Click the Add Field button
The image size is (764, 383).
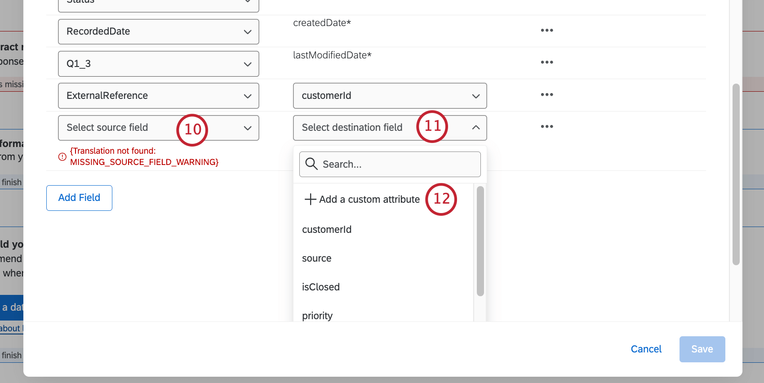tap(79, 198)
